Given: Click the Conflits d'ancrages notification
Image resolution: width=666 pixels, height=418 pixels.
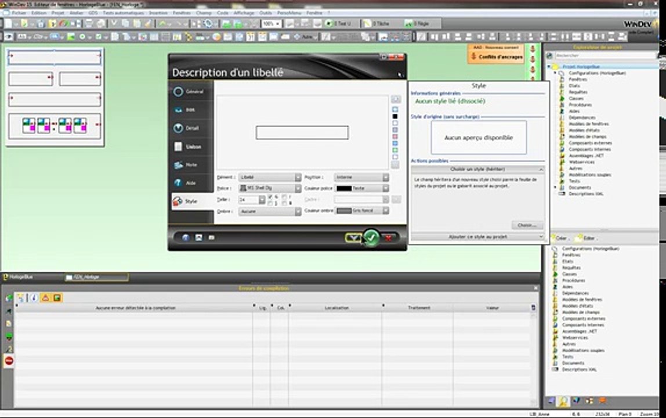Looking at the screenshot, I should click(496, 56).
